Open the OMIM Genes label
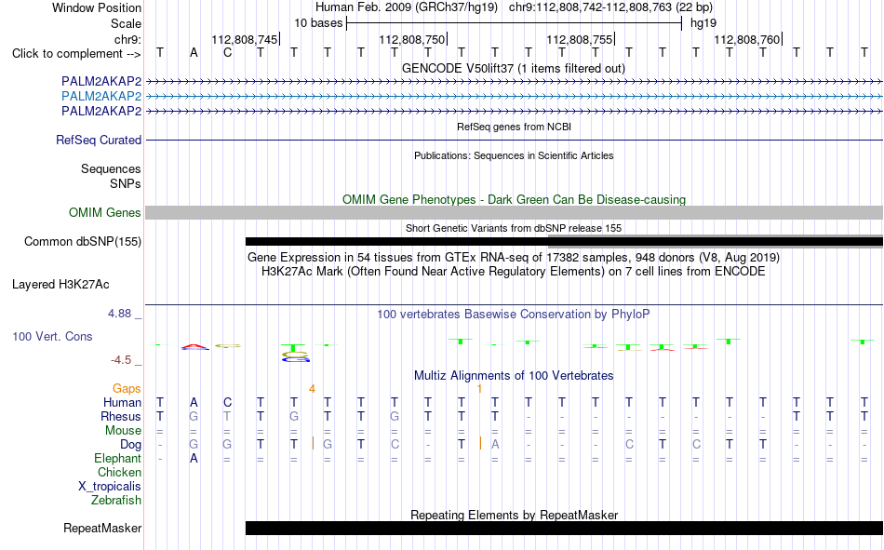The width and height of the screenshot is (884, 550). coord(105,213)
